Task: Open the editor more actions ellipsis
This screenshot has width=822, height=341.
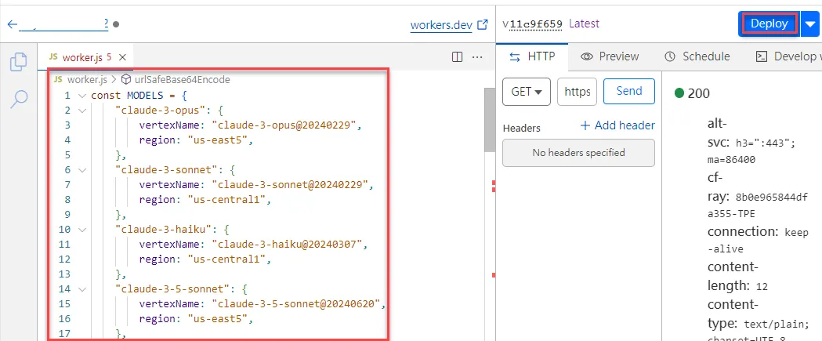Action: click(x=477, y=56)
